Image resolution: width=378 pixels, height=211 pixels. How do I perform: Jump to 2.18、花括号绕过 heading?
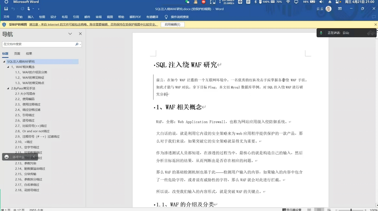27,190
